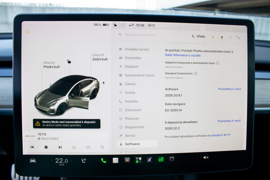Add FM EXPRES station to favorites

74,147
